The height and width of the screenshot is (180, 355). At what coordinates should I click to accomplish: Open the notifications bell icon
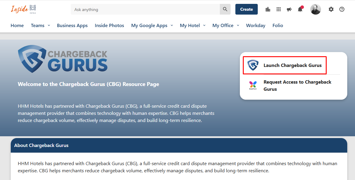(300, 9)
